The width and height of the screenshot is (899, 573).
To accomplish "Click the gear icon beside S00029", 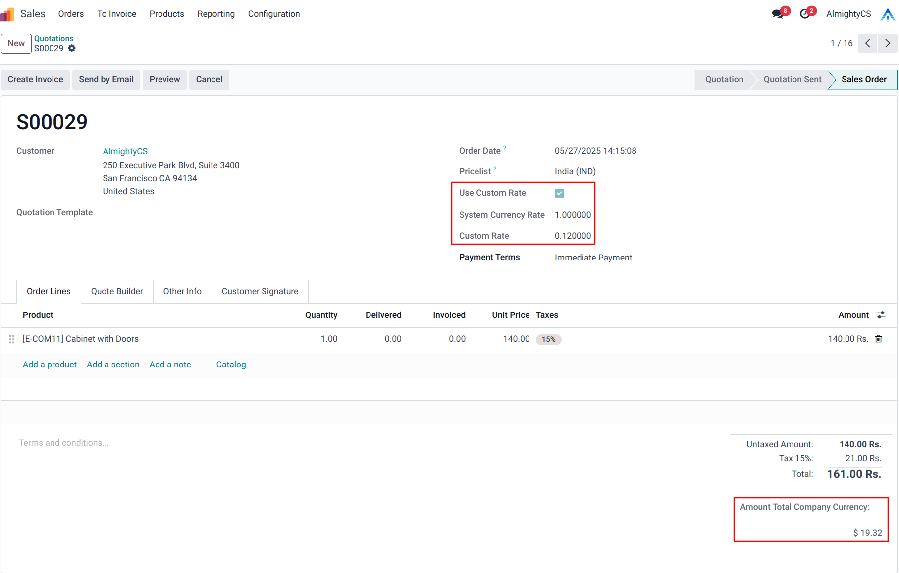I will pyautogui.click(x=72, y=48).
